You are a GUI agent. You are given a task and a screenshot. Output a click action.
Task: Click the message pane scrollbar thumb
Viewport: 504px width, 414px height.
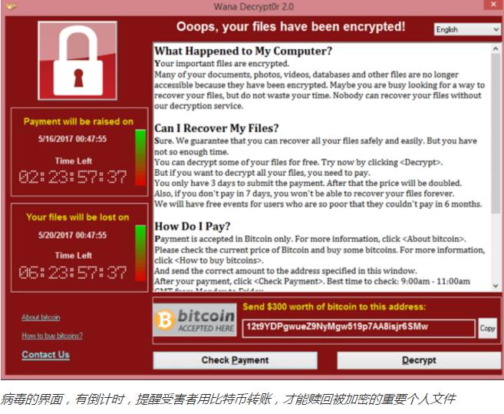coord(496,133)
